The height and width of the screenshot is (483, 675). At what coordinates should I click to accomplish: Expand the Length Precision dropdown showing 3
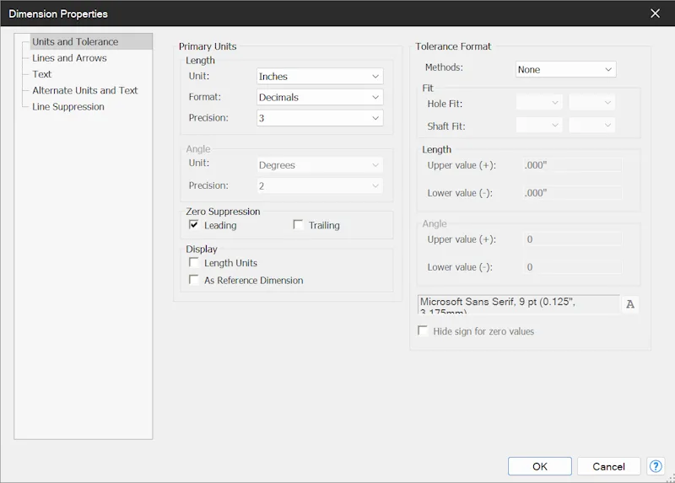[320, 118]
